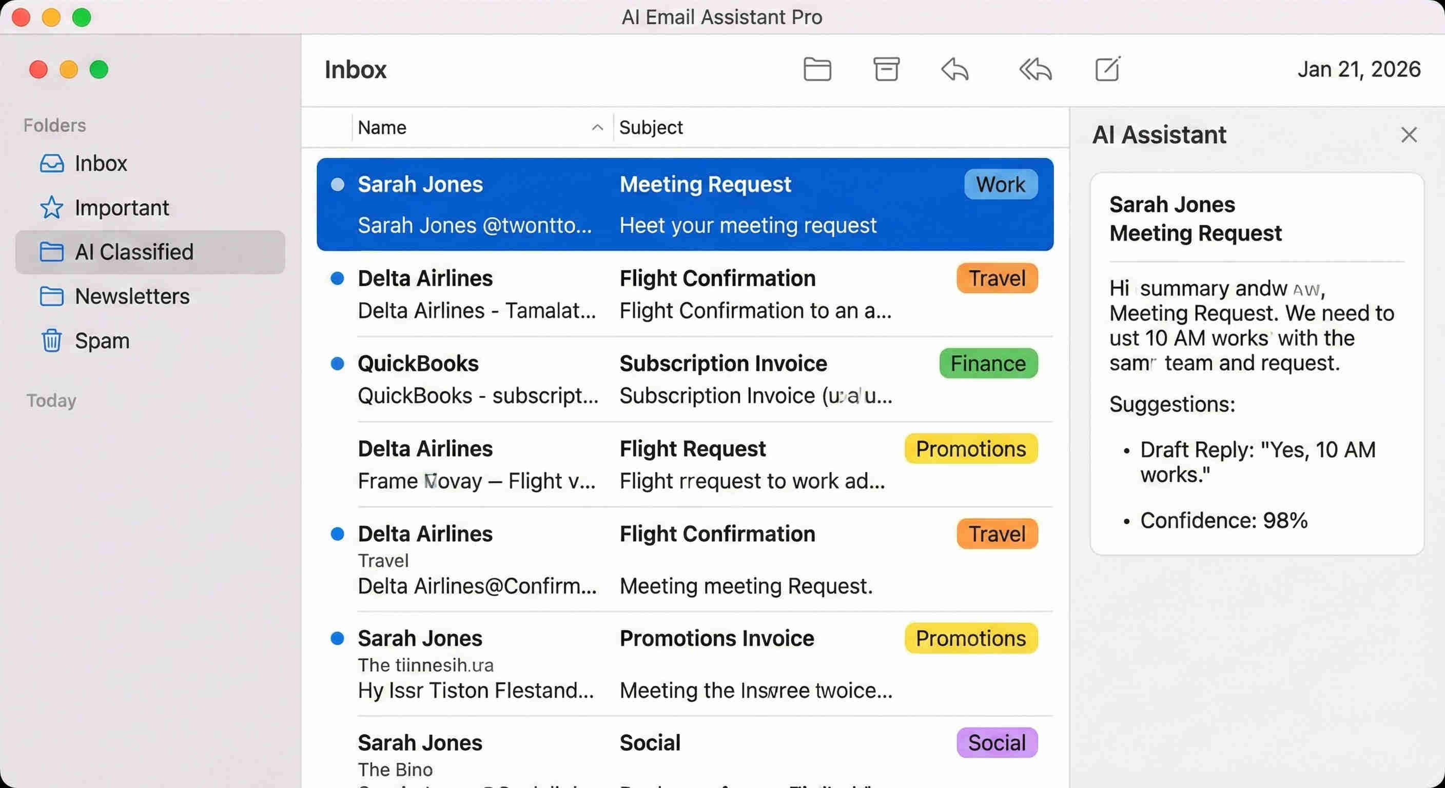Archive the selected email via toolbar
The image size is (1445, 788).
[886, 70]
